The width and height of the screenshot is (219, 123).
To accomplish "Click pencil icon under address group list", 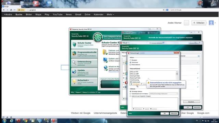I will tap(143, 109).
